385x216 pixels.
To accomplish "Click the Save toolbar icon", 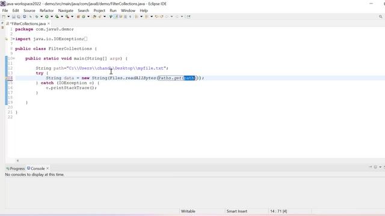I will click(13, 17).
